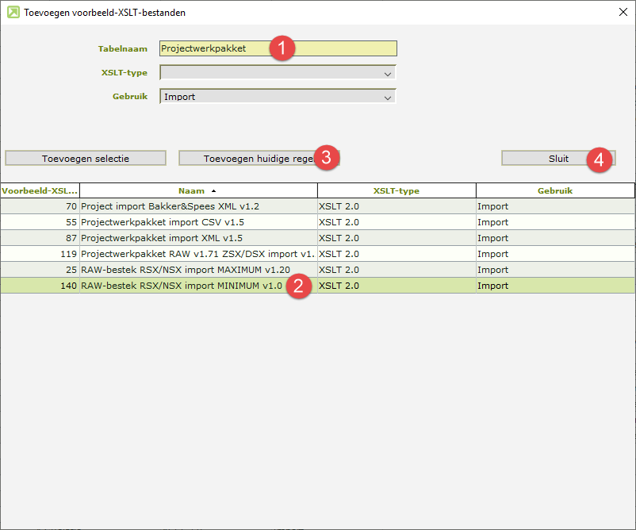Image resolution: width=636 pixels, height=530 pixels.
Task: Click the Sluit button
Action: 557,159
